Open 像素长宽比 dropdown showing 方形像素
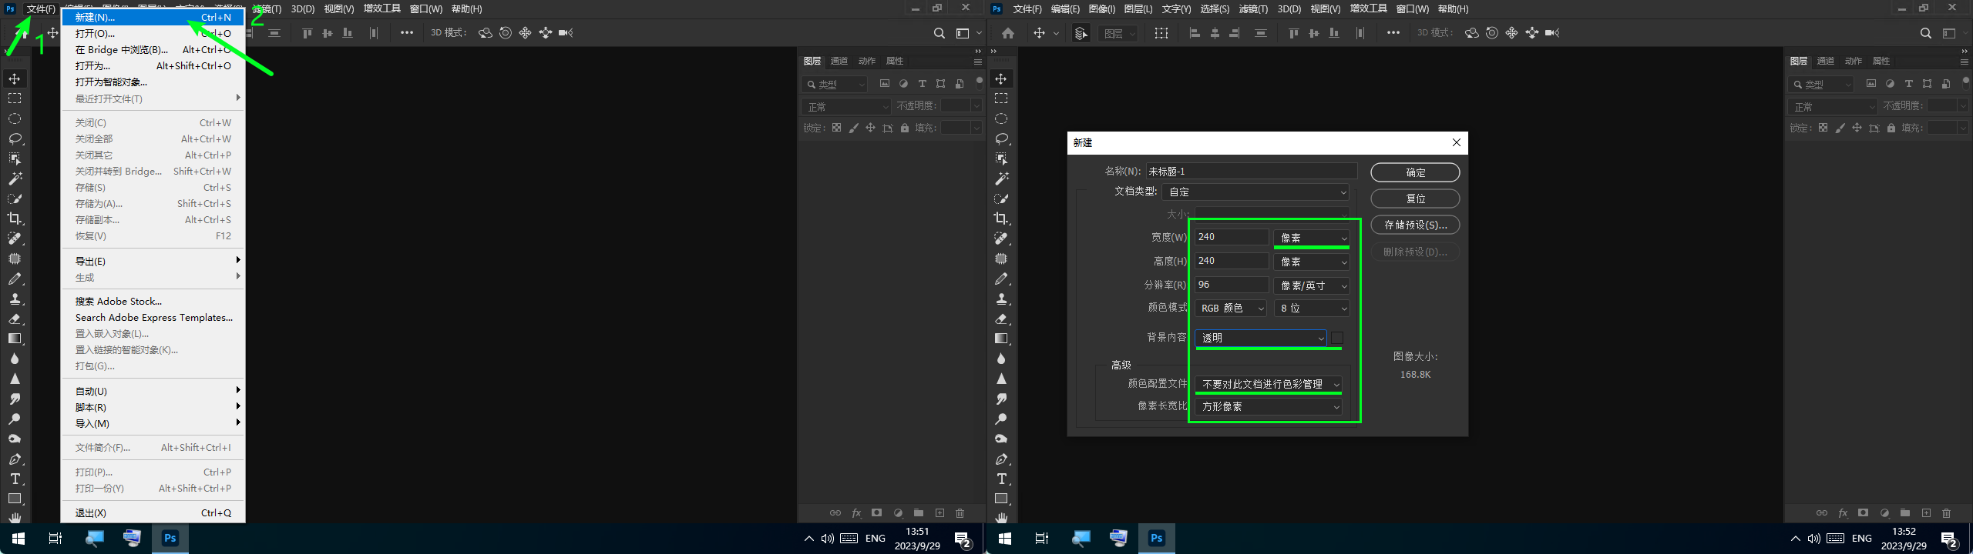Viewport: 1973px width, 554px height. point(1269,406)
